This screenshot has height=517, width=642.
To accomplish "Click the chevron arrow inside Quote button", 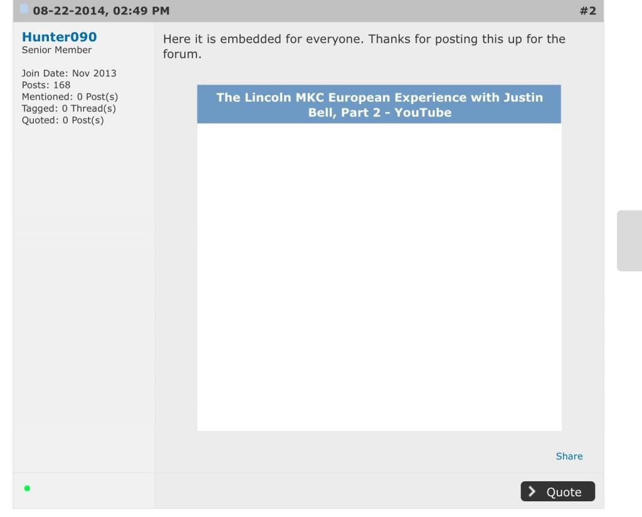I will tap(532, 491).
